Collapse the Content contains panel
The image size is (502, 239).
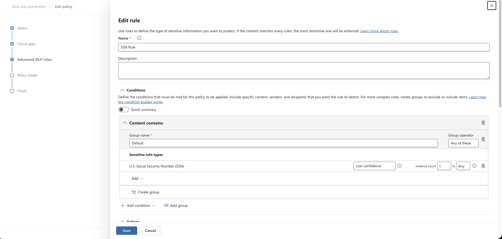(125, 123)
